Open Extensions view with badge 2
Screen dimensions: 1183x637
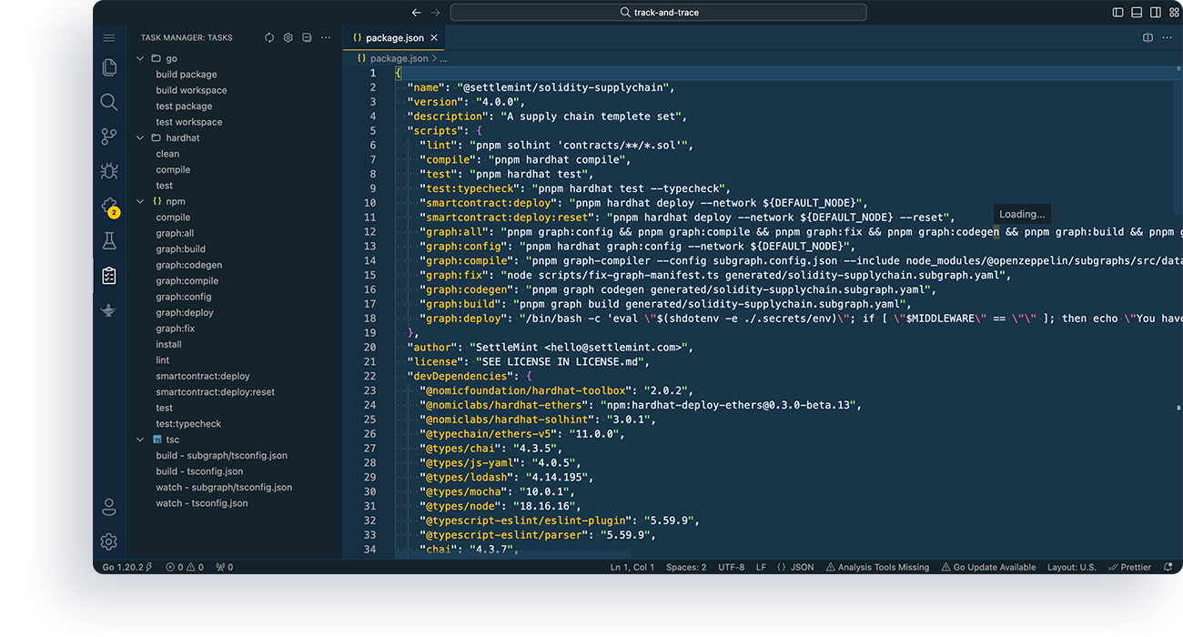pyautogui.click(x=109, y=206)
